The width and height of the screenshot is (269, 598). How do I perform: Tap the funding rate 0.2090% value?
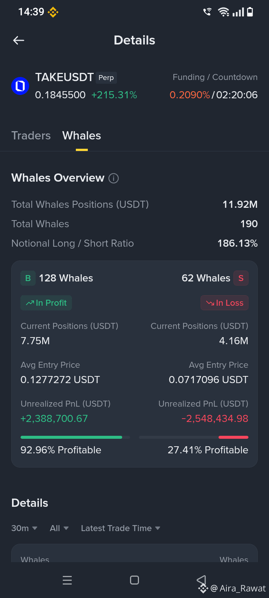click(x=190, y=95)
